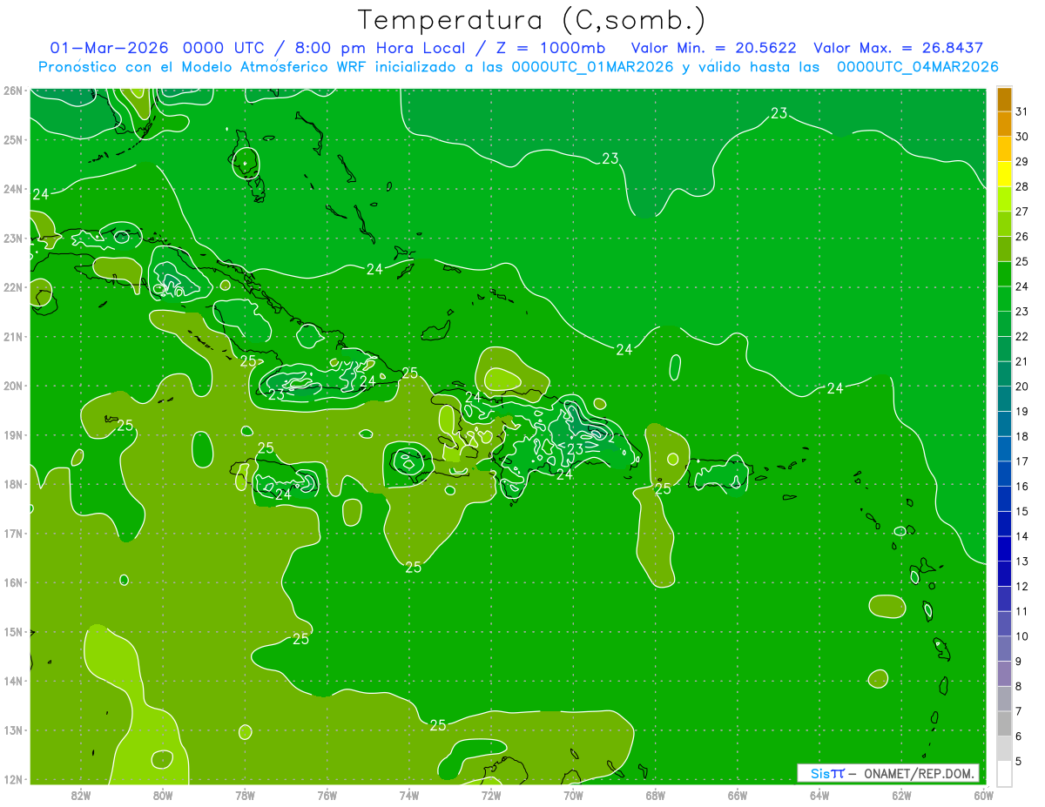Click the 12N latitude axis label

click(x=13, y=779)
